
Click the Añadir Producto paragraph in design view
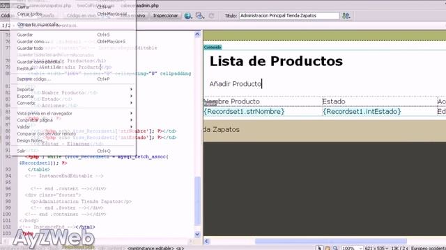tap(236, 84)
